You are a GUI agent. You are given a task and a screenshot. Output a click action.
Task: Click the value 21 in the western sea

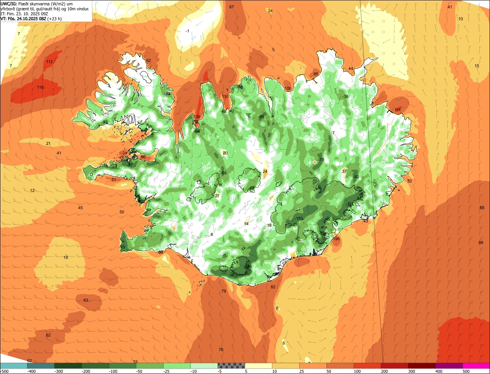[x=48, y=144]
